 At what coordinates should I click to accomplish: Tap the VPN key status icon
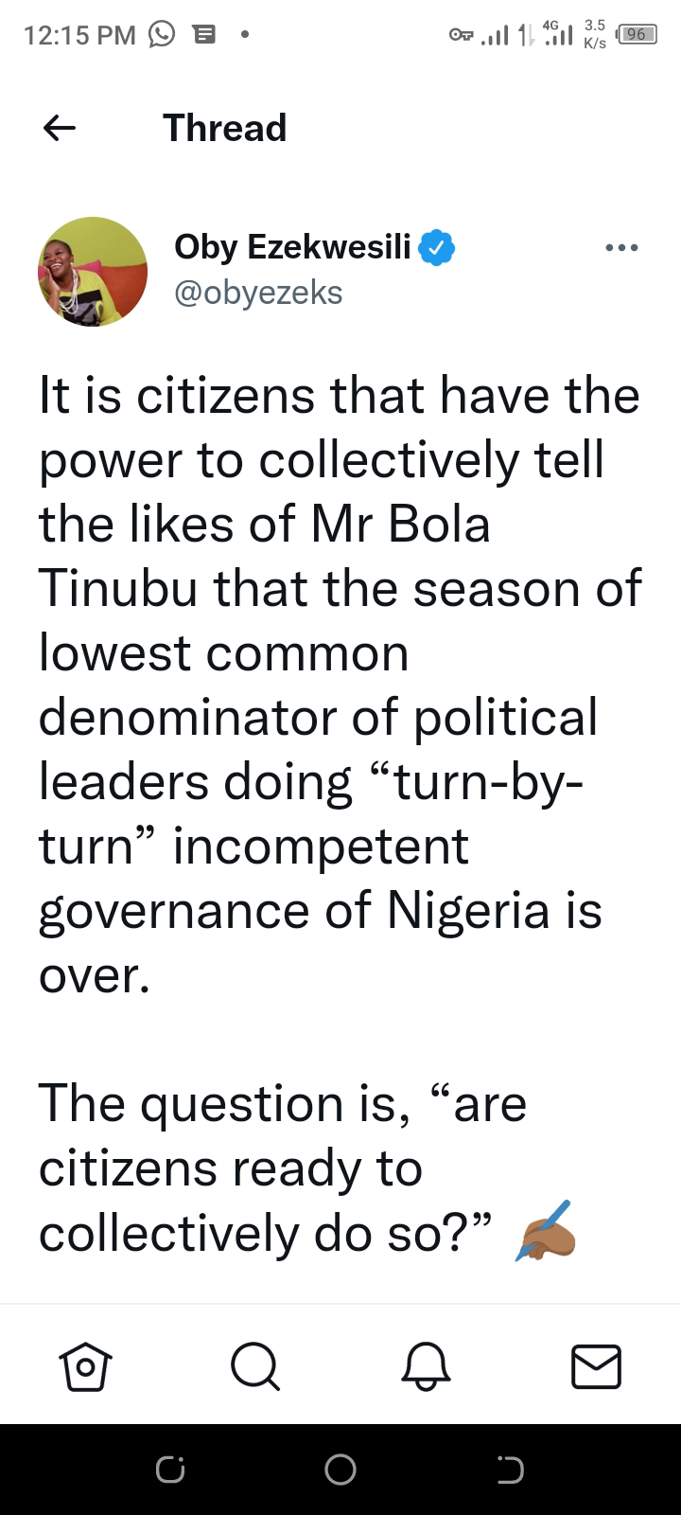point(461,36)
